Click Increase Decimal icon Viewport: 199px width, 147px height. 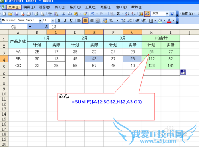click(x=123, y=21)
